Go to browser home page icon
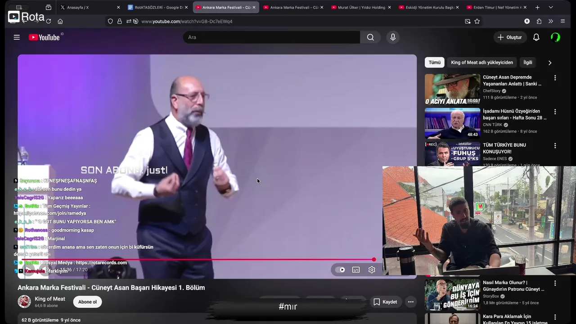576x324 pixels. pyautogui.click(x=60, y=21)
